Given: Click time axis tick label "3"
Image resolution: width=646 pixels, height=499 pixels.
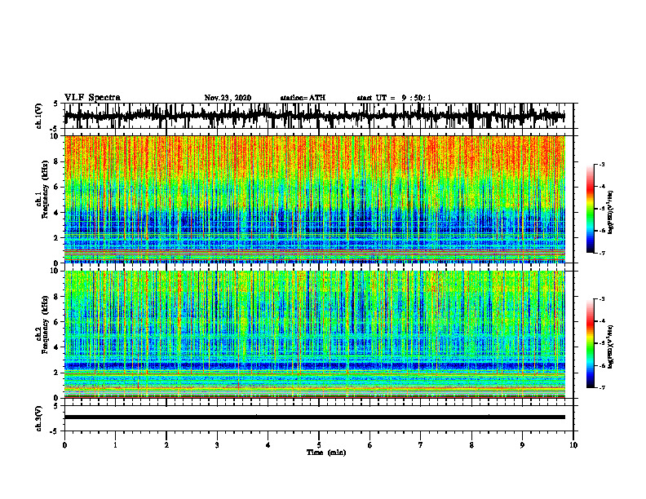Looking at the screenshot, I should (x=217, y=445).
